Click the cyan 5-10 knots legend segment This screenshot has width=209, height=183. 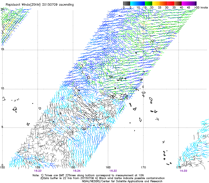click(x=134, y=3)
